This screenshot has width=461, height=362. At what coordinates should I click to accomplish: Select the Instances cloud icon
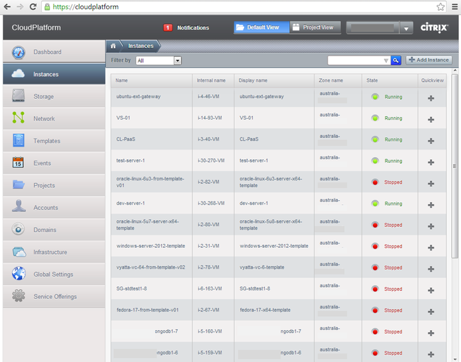(18, 74)
